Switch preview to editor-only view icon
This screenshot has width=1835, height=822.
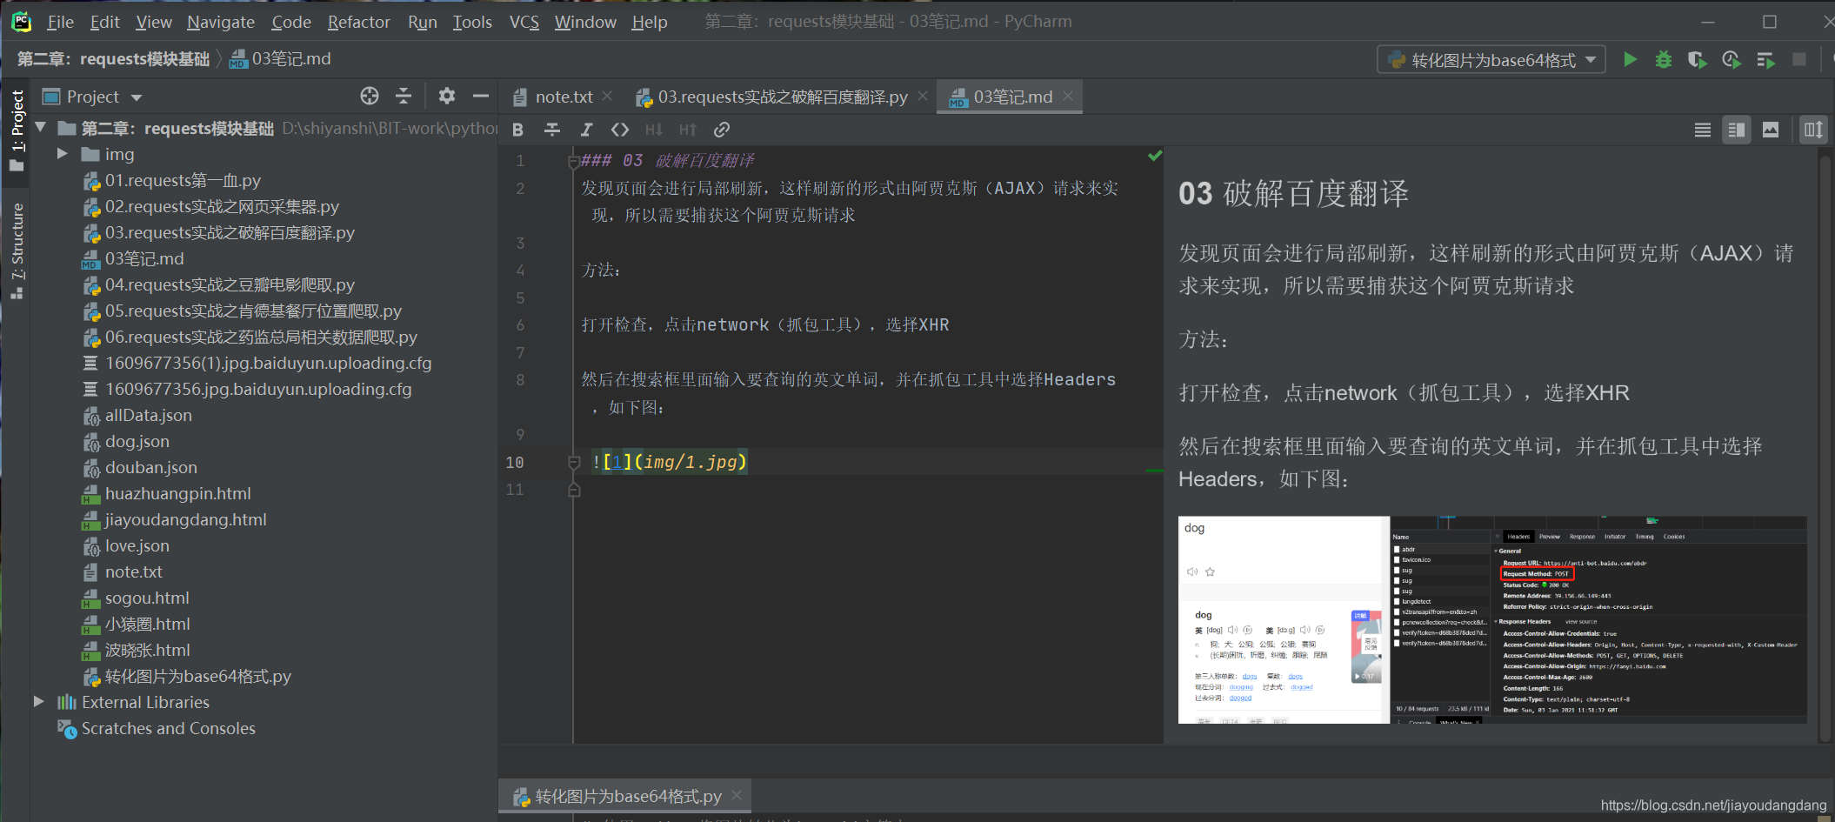click(1703, 129)
